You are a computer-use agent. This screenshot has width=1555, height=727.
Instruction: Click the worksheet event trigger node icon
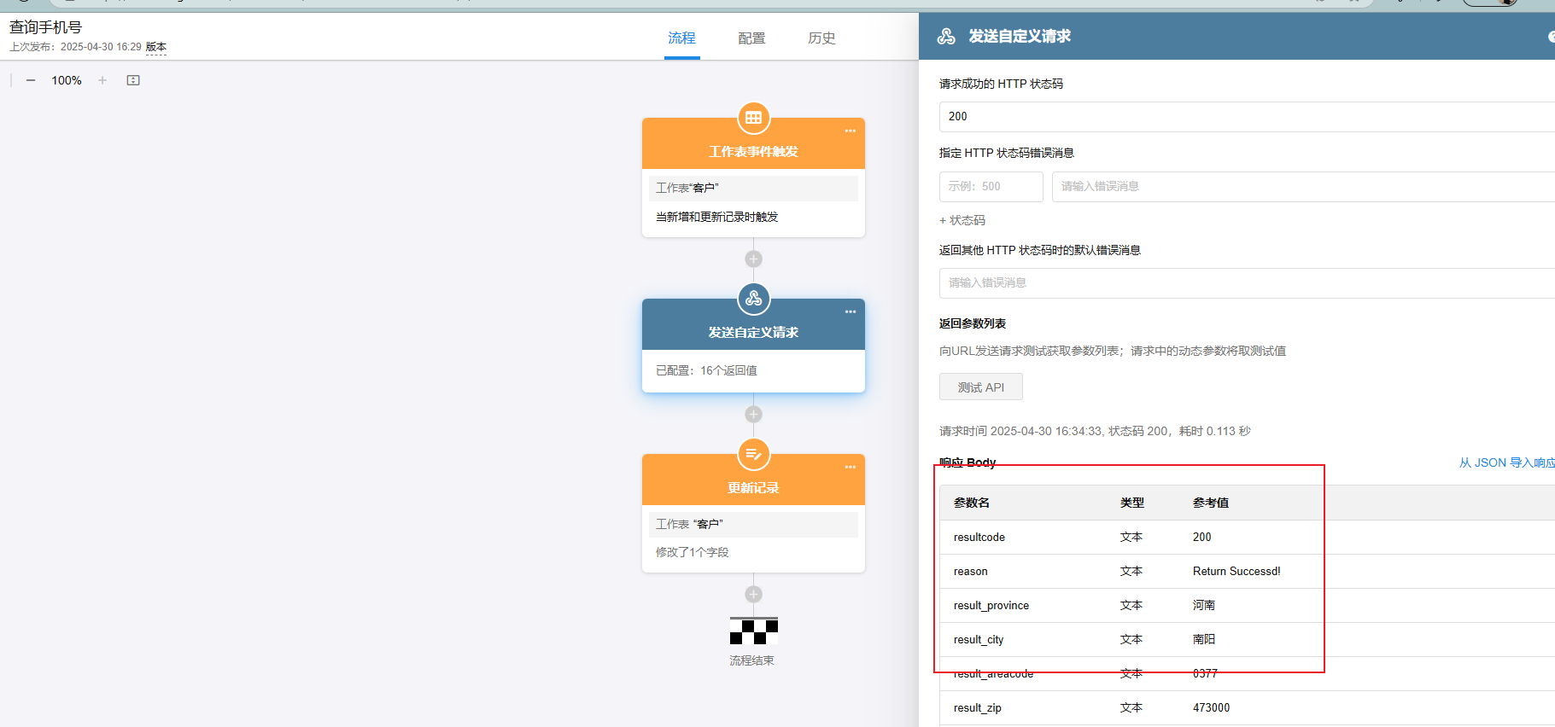(x=753, y=118)
